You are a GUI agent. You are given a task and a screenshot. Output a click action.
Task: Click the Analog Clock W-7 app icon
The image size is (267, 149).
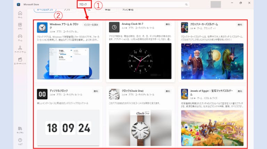(114, 27)
